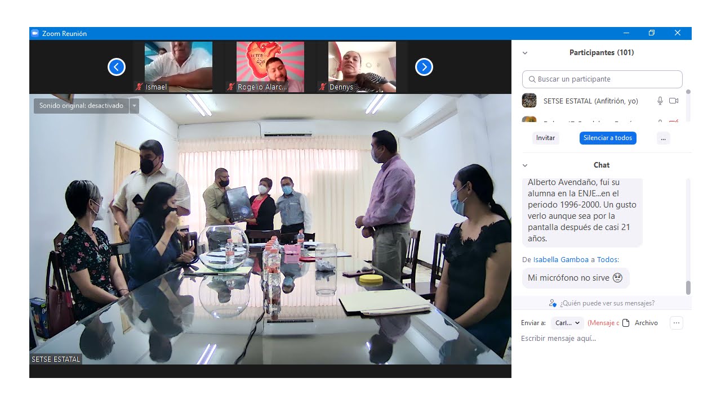Image resolution: width=721 pixels, height=405 pixels.
Task: Select Ismael's video thumbnail
Action: coord(179,67)
